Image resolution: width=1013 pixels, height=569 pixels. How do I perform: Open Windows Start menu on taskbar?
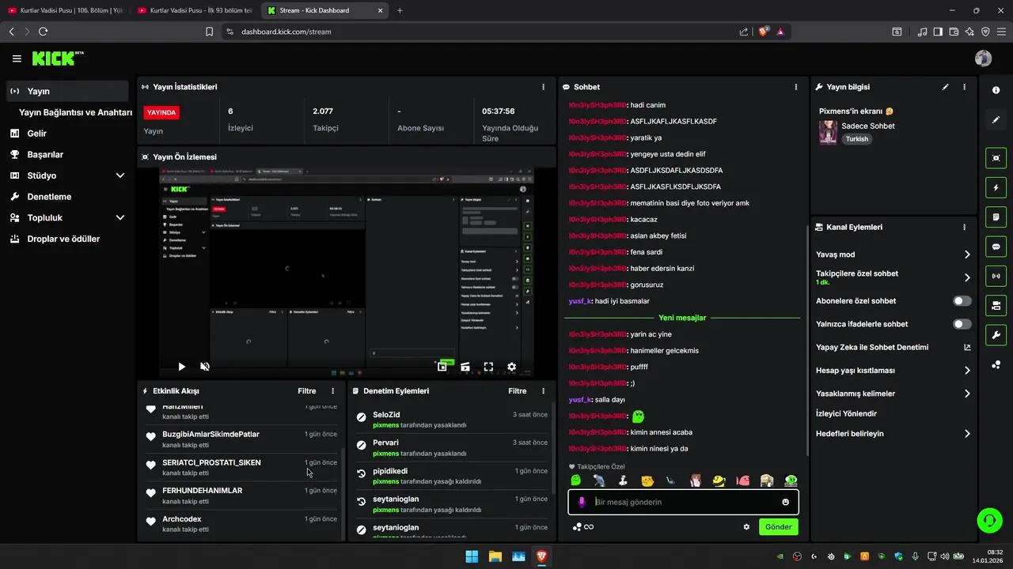472,556
